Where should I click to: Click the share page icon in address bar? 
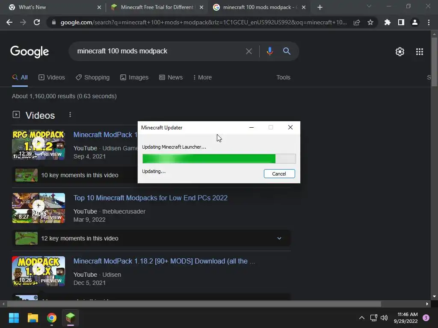click(x=357, y=22)
